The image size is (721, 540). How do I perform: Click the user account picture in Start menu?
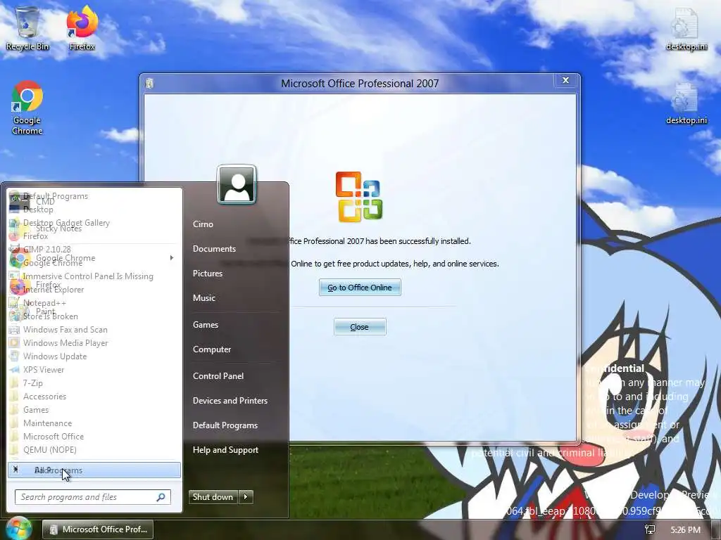click(x=237, y=184)
